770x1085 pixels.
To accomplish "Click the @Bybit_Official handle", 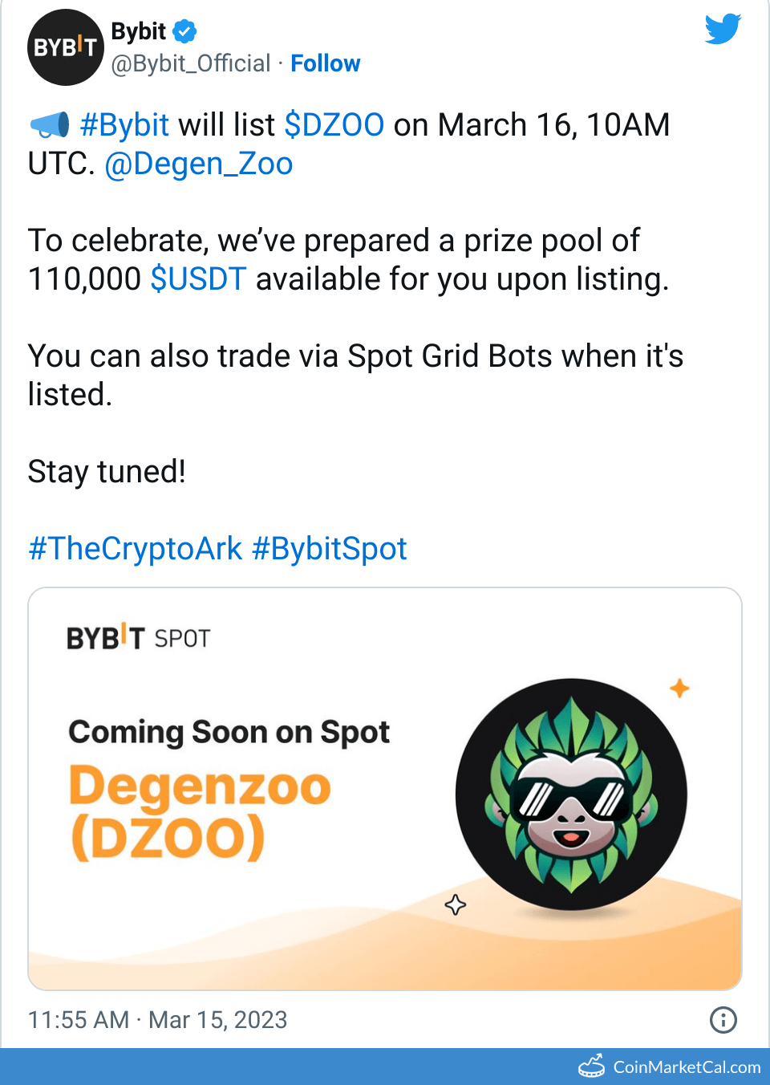I will tap(191, 63).
